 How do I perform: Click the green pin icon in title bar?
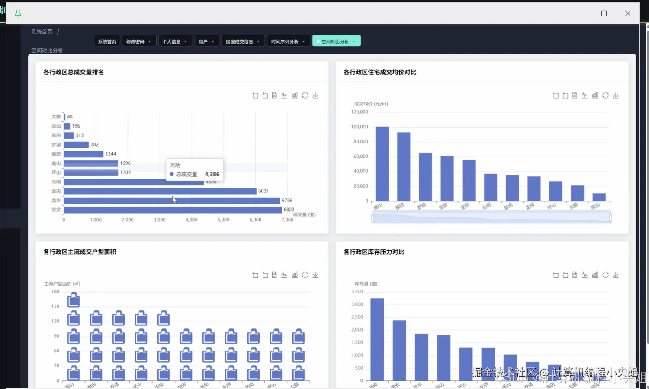(18, 14)
